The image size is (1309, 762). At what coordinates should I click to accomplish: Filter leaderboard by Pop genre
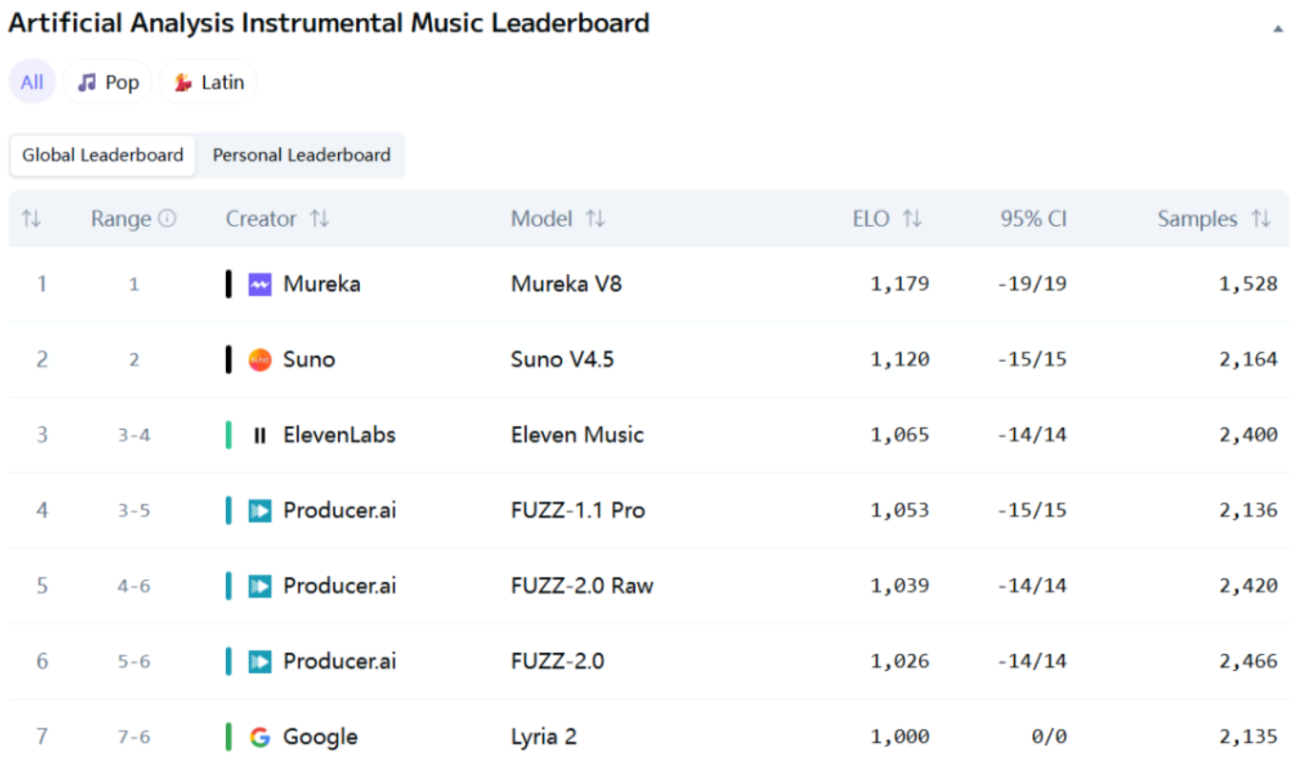(107, 82)
